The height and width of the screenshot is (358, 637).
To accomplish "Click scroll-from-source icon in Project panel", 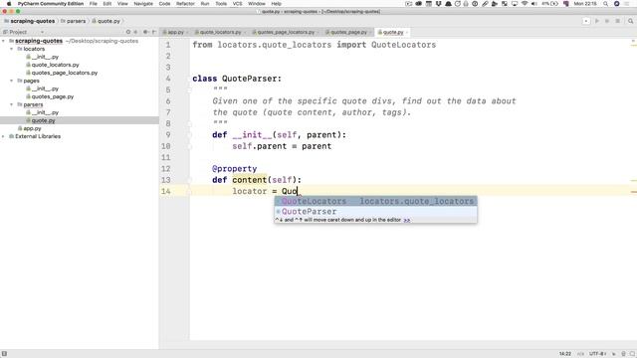I will pos(128,32).
